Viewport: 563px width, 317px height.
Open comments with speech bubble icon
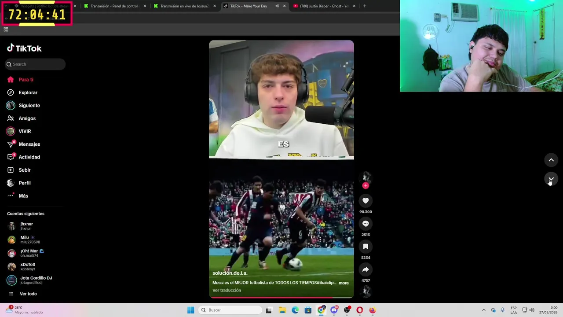366,224
